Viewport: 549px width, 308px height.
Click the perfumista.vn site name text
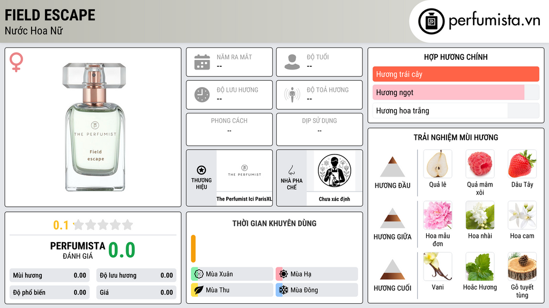click(x=494, y=20)
